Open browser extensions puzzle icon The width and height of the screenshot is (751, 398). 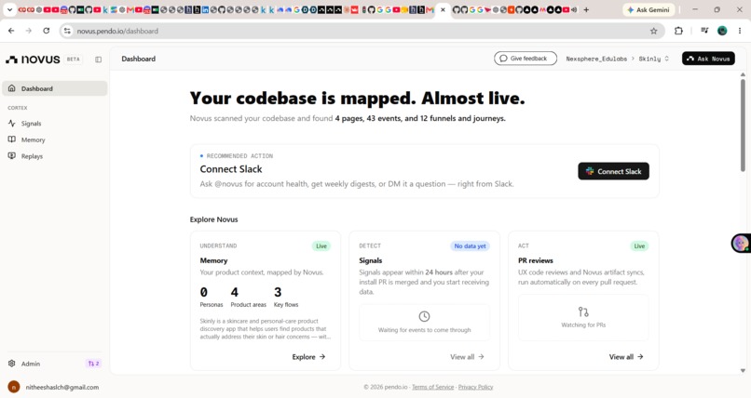pyautogui.click(x=678, y=31)
